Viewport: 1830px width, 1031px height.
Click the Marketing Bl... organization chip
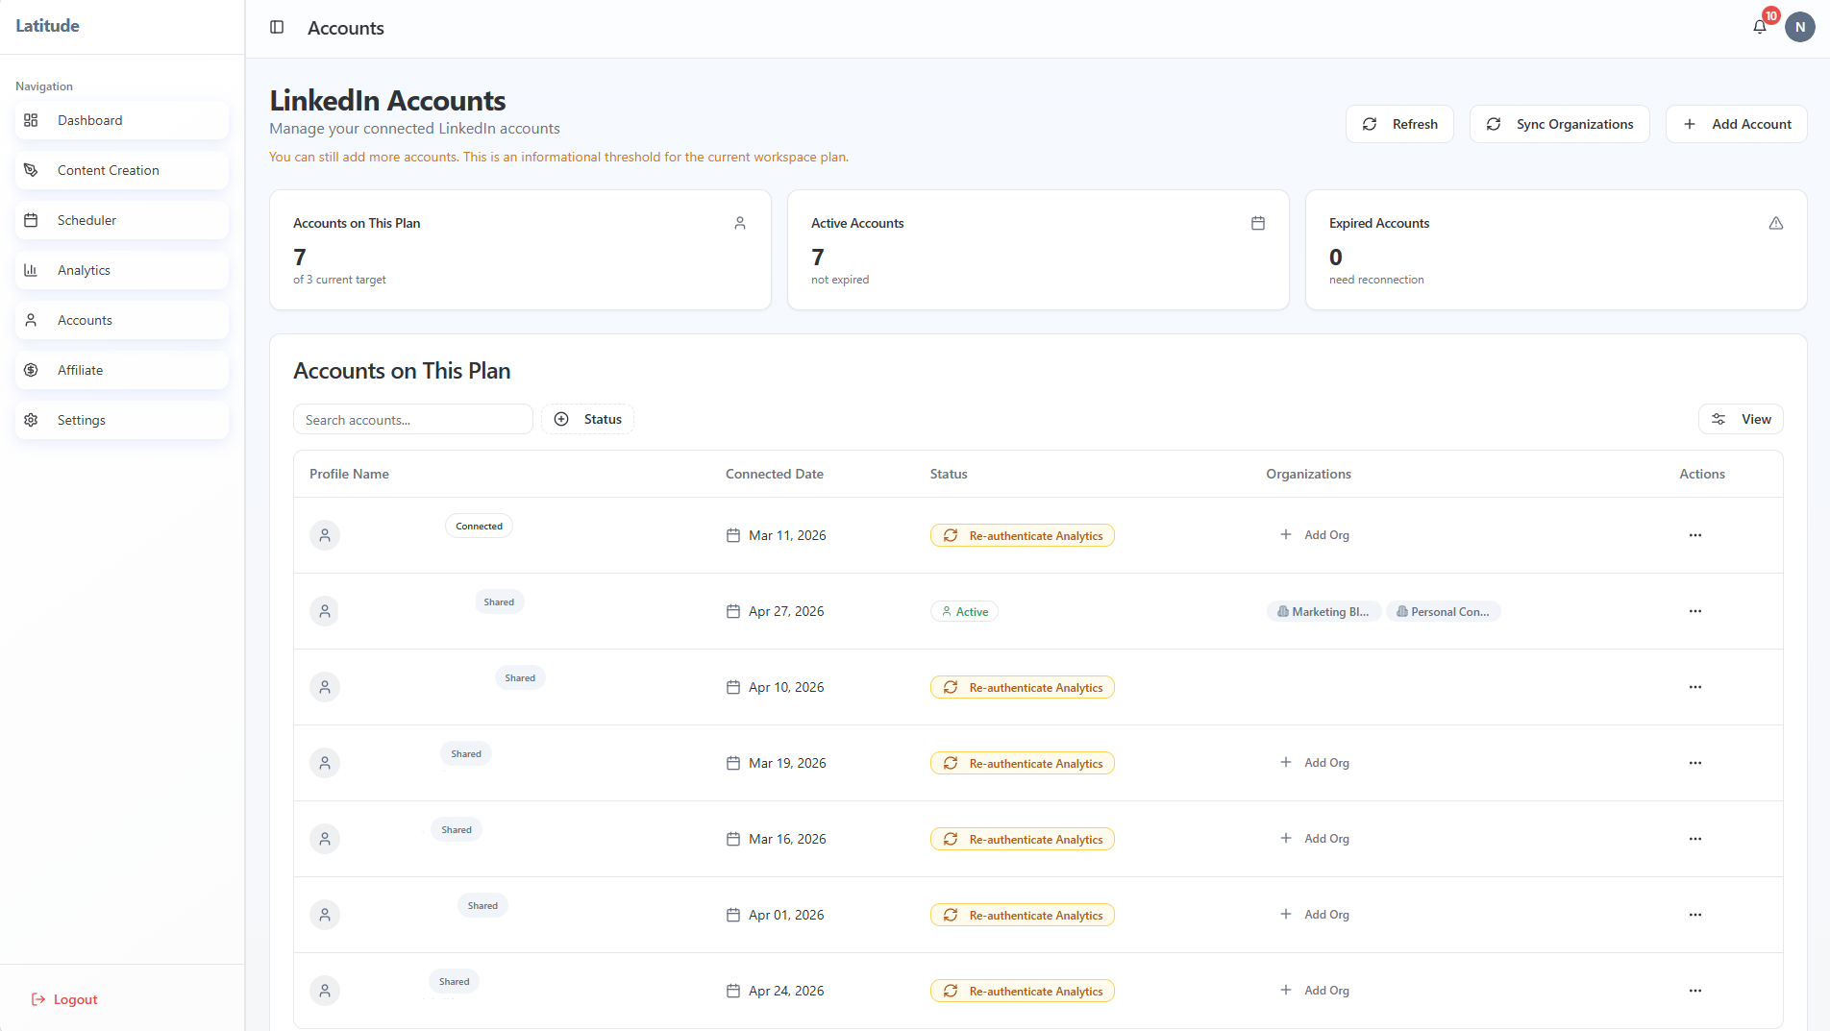[1323, 611]
